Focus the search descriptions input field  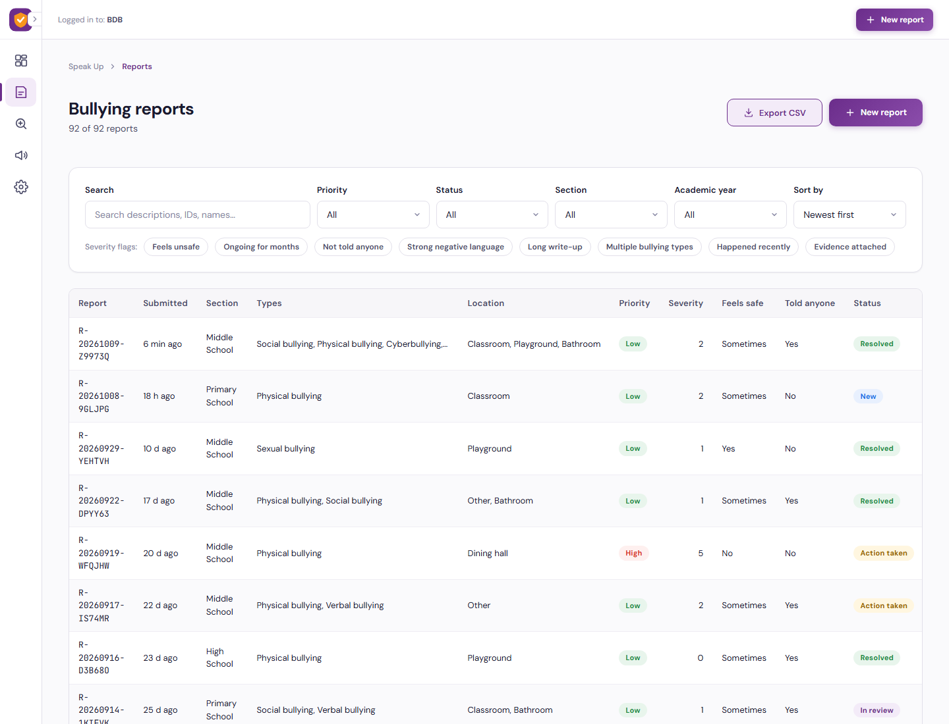[198, 215]
